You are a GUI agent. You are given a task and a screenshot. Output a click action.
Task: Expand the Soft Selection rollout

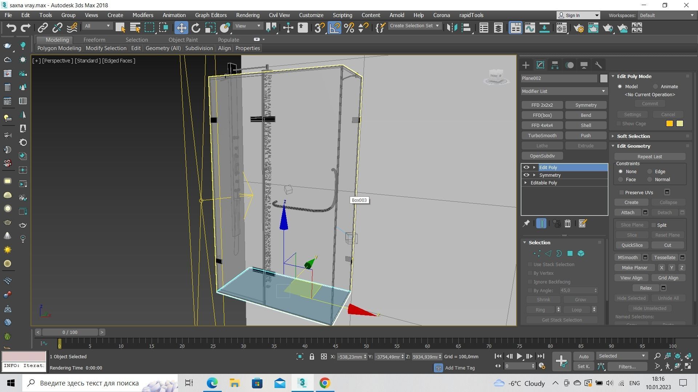(633, 136)
